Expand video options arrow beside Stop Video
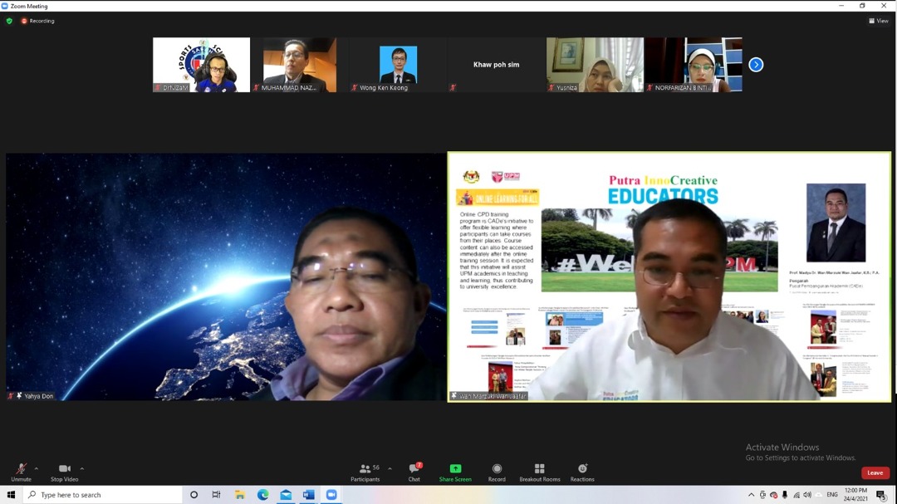This screenshot has width=897, height=504. 81,468
